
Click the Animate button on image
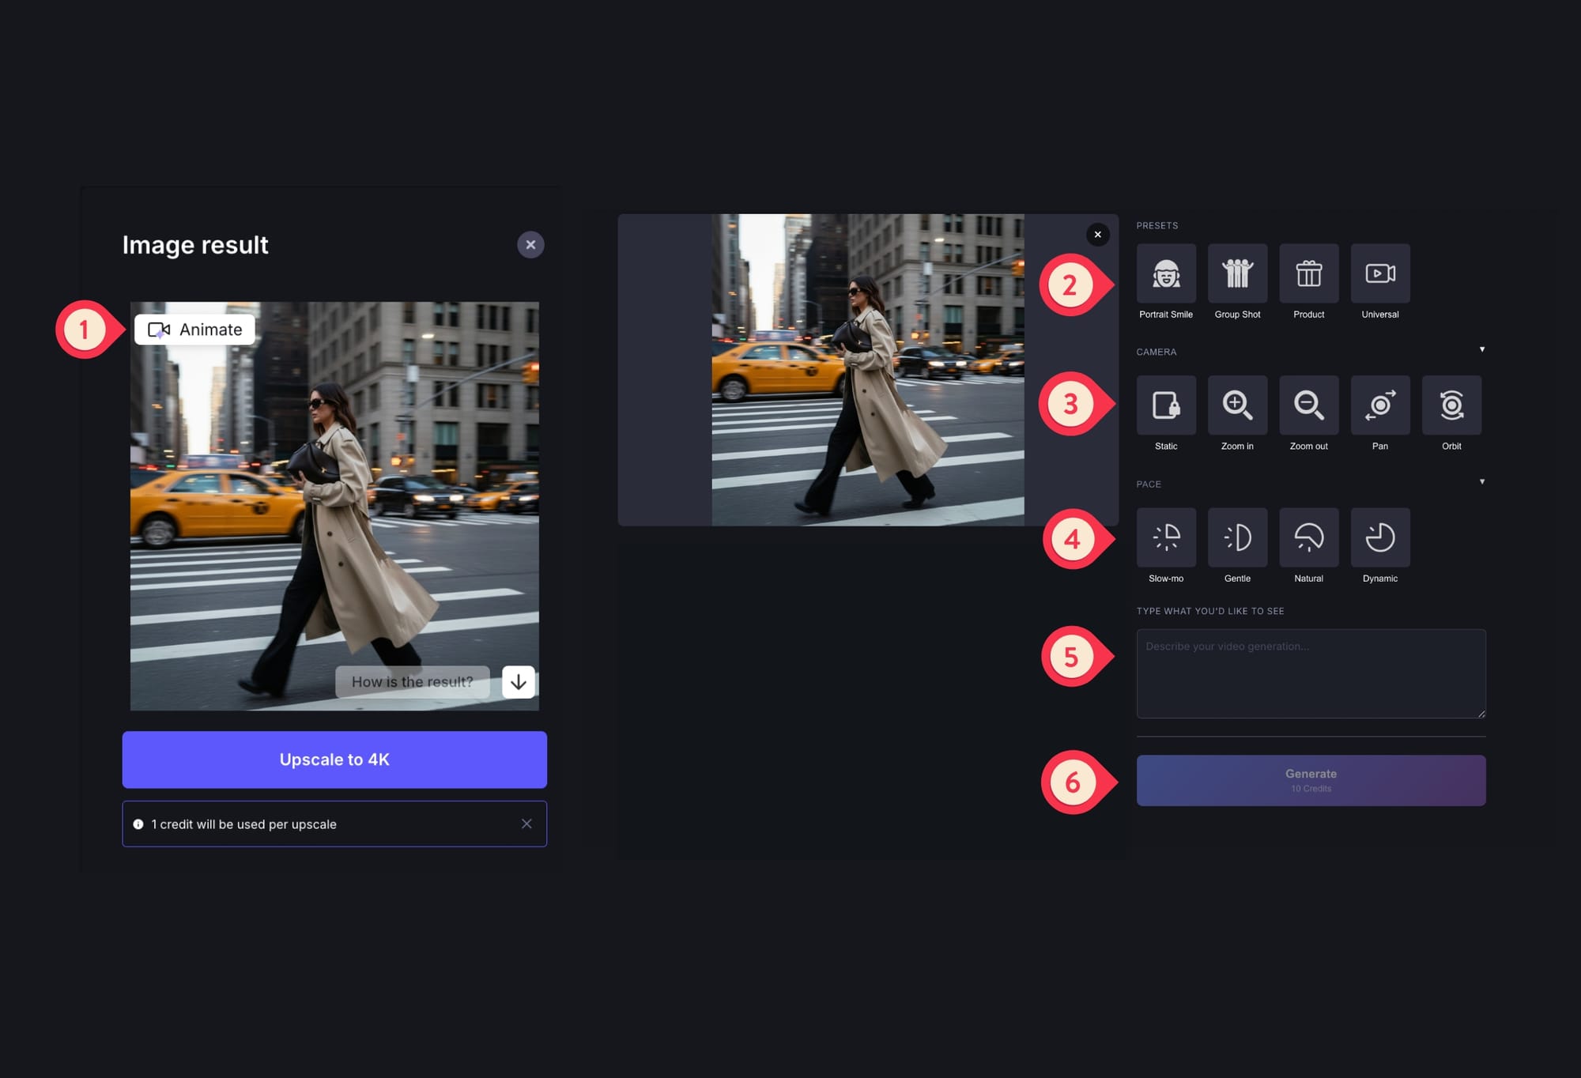pos(194,330)
